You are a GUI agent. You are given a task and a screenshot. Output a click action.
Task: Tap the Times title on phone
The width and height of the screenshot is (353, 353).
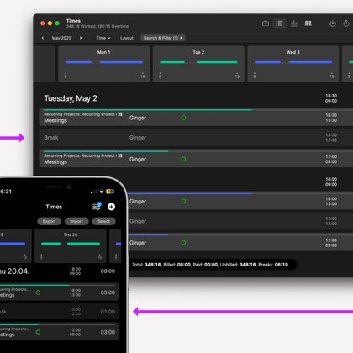(54, 207)
